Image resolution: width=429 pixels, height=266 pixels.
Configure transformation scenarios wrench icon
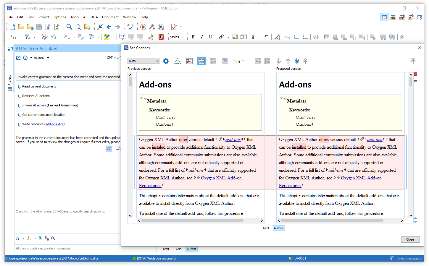coord(152,27)
